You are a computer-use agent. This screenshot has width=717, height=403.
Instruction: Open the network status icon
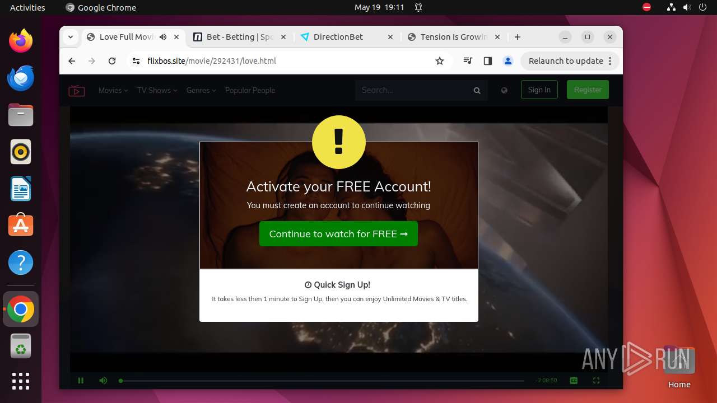pyautogui.click(x=671, y=7)
